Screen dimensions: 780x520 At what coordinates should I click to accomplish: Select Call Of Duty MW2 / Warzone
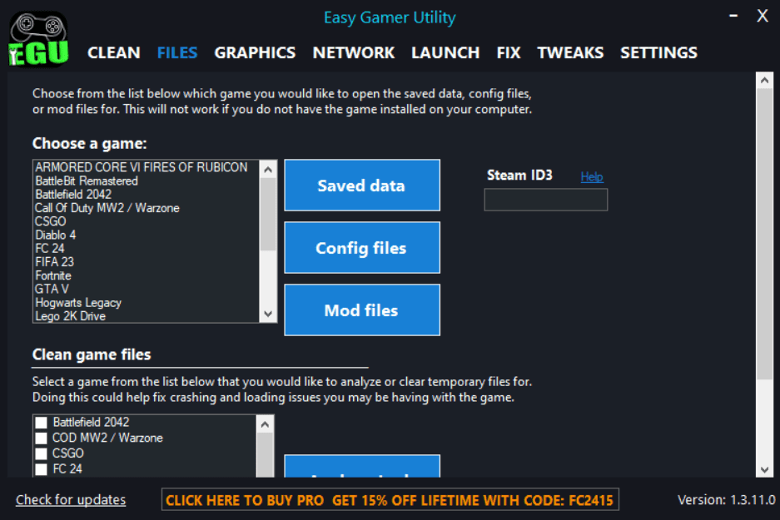[147, 208]
